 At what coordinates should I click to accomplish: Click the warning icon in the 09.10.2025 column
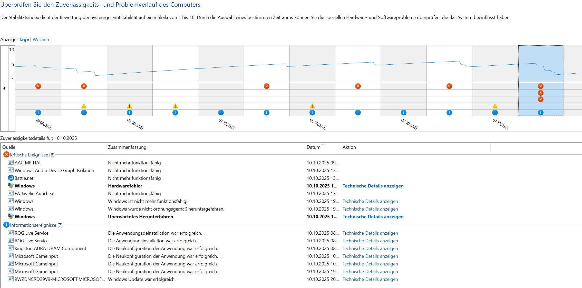tap(495, 106)
